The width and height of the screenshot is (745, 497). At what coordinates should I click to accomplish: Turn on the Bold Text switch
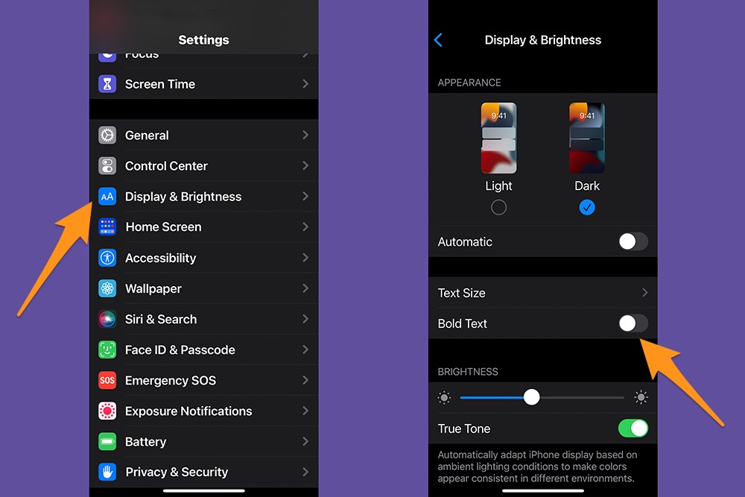[x=633, y=323]
